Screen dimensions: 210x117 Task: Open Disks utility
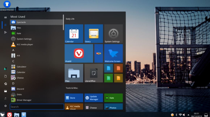(36, 94)
